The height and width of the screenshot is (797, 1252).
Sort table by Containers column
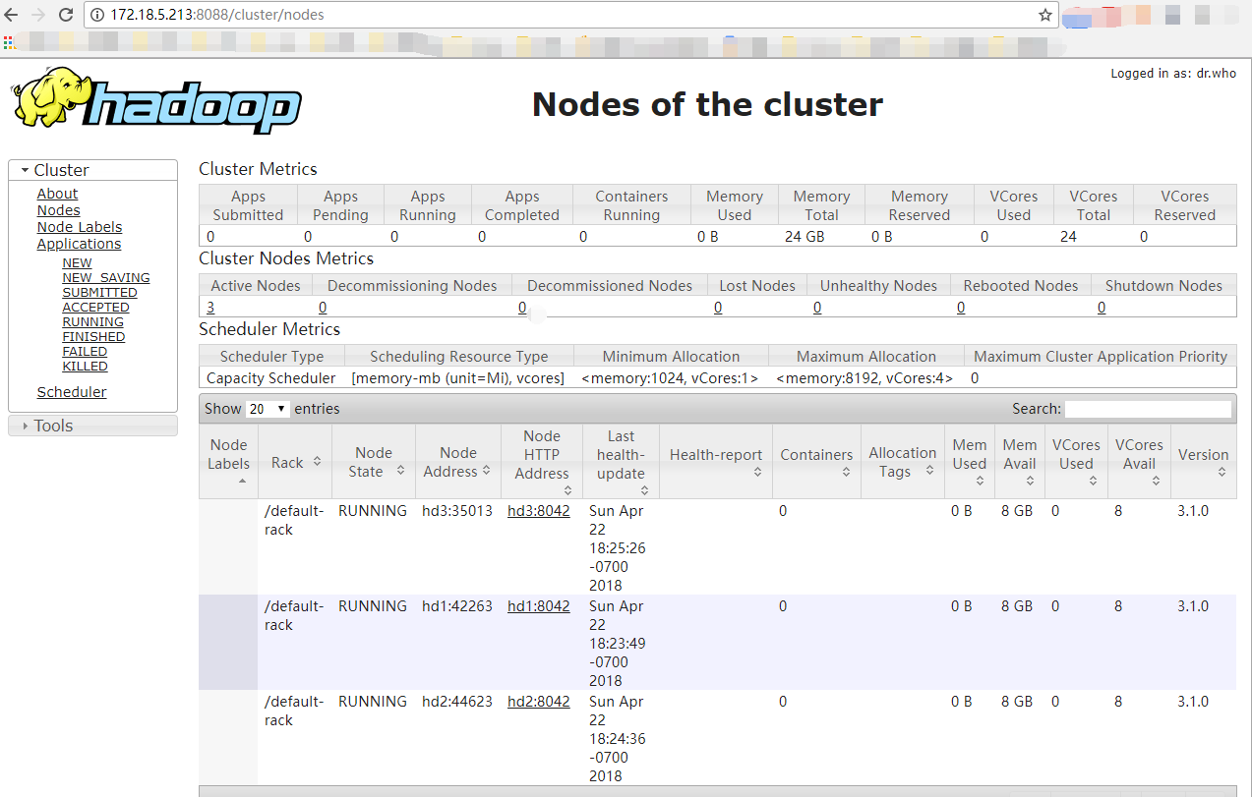816,461
